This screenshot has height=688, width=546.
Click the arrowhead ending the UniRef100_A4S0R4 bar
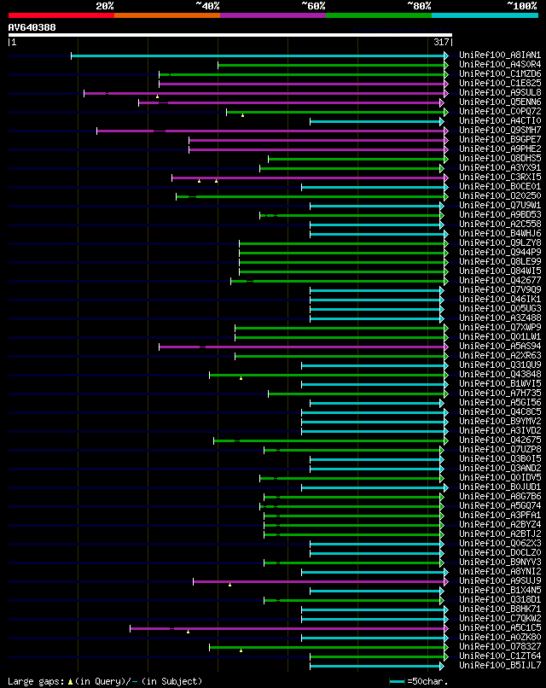click(446, 66)
